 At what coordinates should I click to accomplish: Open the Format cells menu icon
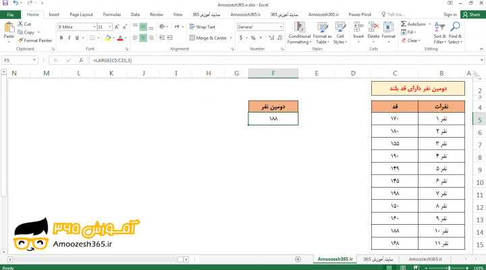click(388, 27)
